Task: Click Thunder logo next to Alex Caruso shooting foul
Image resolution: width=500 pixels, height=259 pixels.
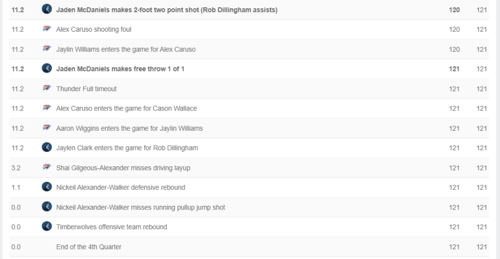Action: [47, 29]
